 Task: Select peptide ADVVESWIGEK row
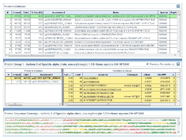coord(120,82)
